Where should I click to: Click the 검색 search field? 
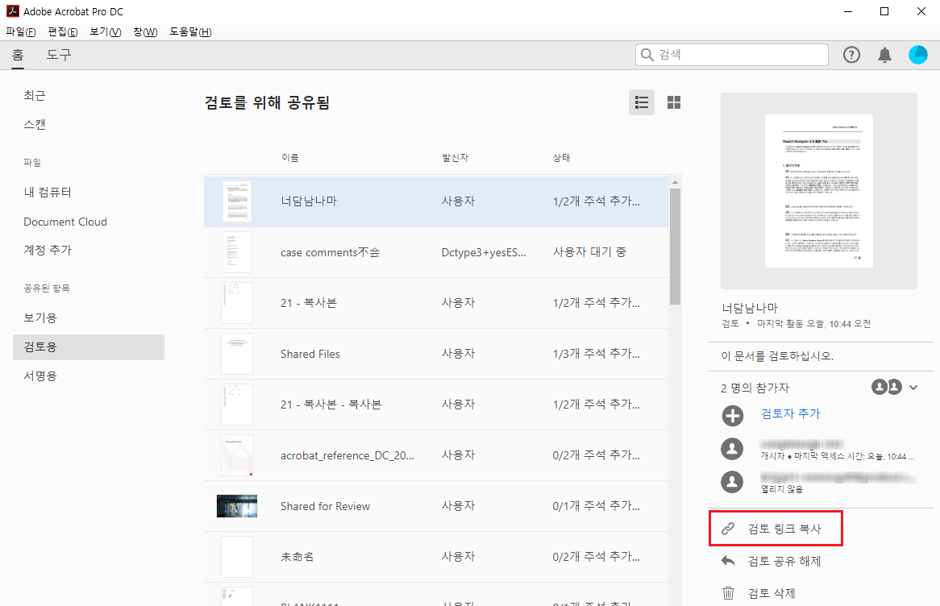[732, 55]
